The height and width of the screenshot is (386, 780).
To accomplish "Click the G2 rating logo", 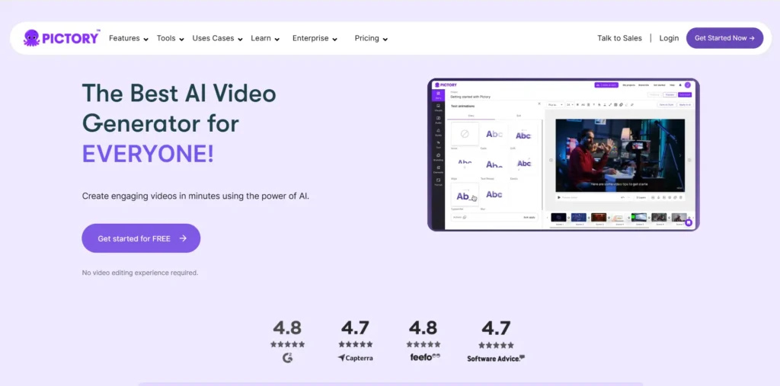I will 287,357.
